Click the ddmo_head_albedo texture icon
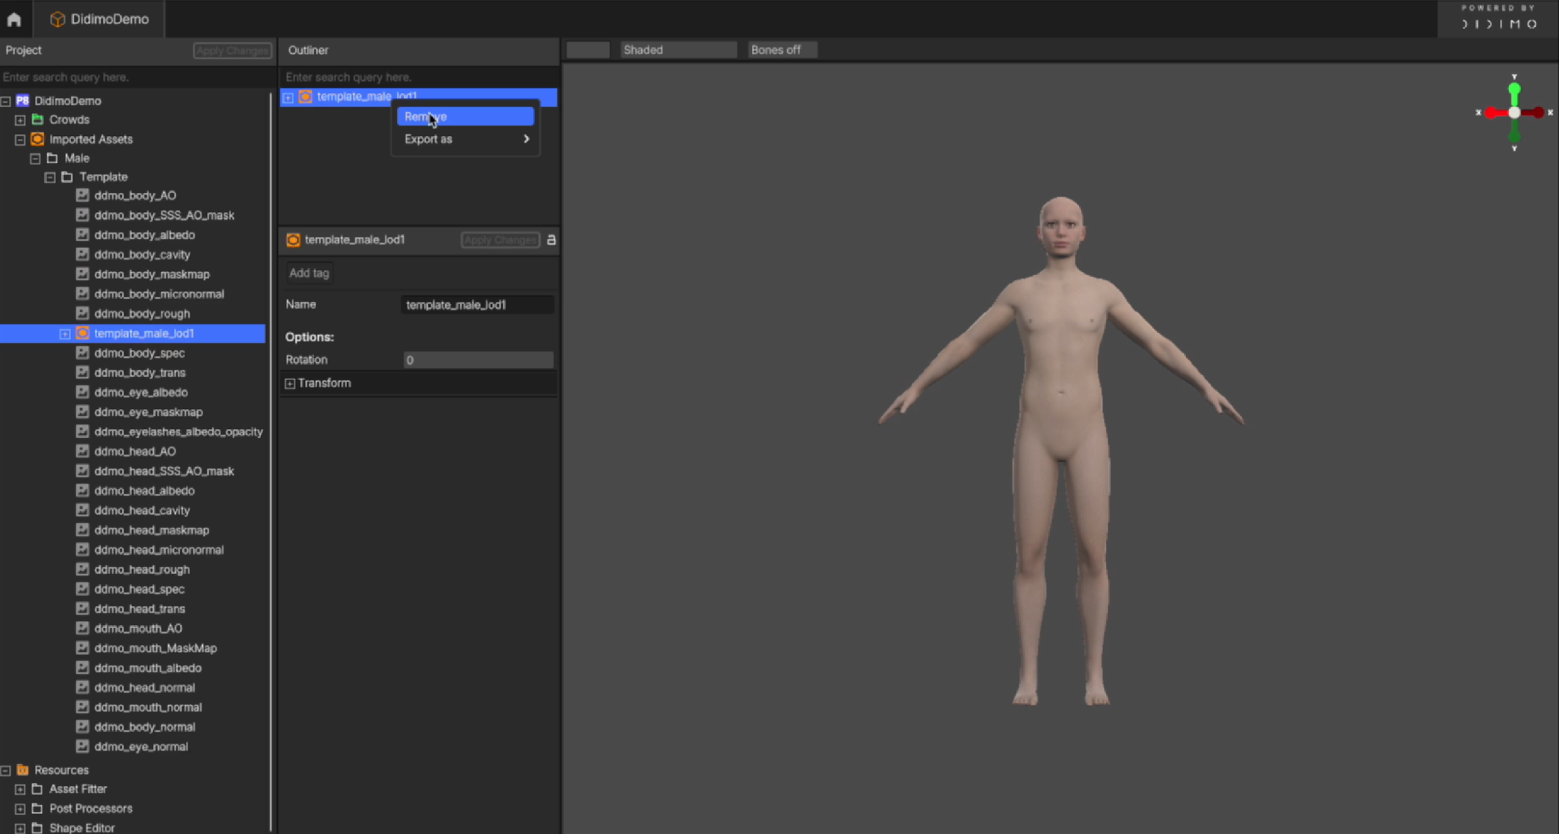 [82, 490]
